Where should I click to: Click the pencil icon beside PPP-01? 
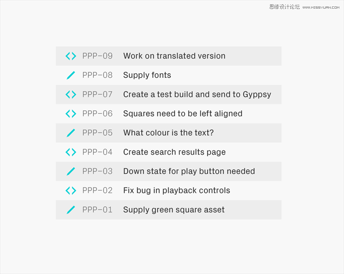(71, 210)
